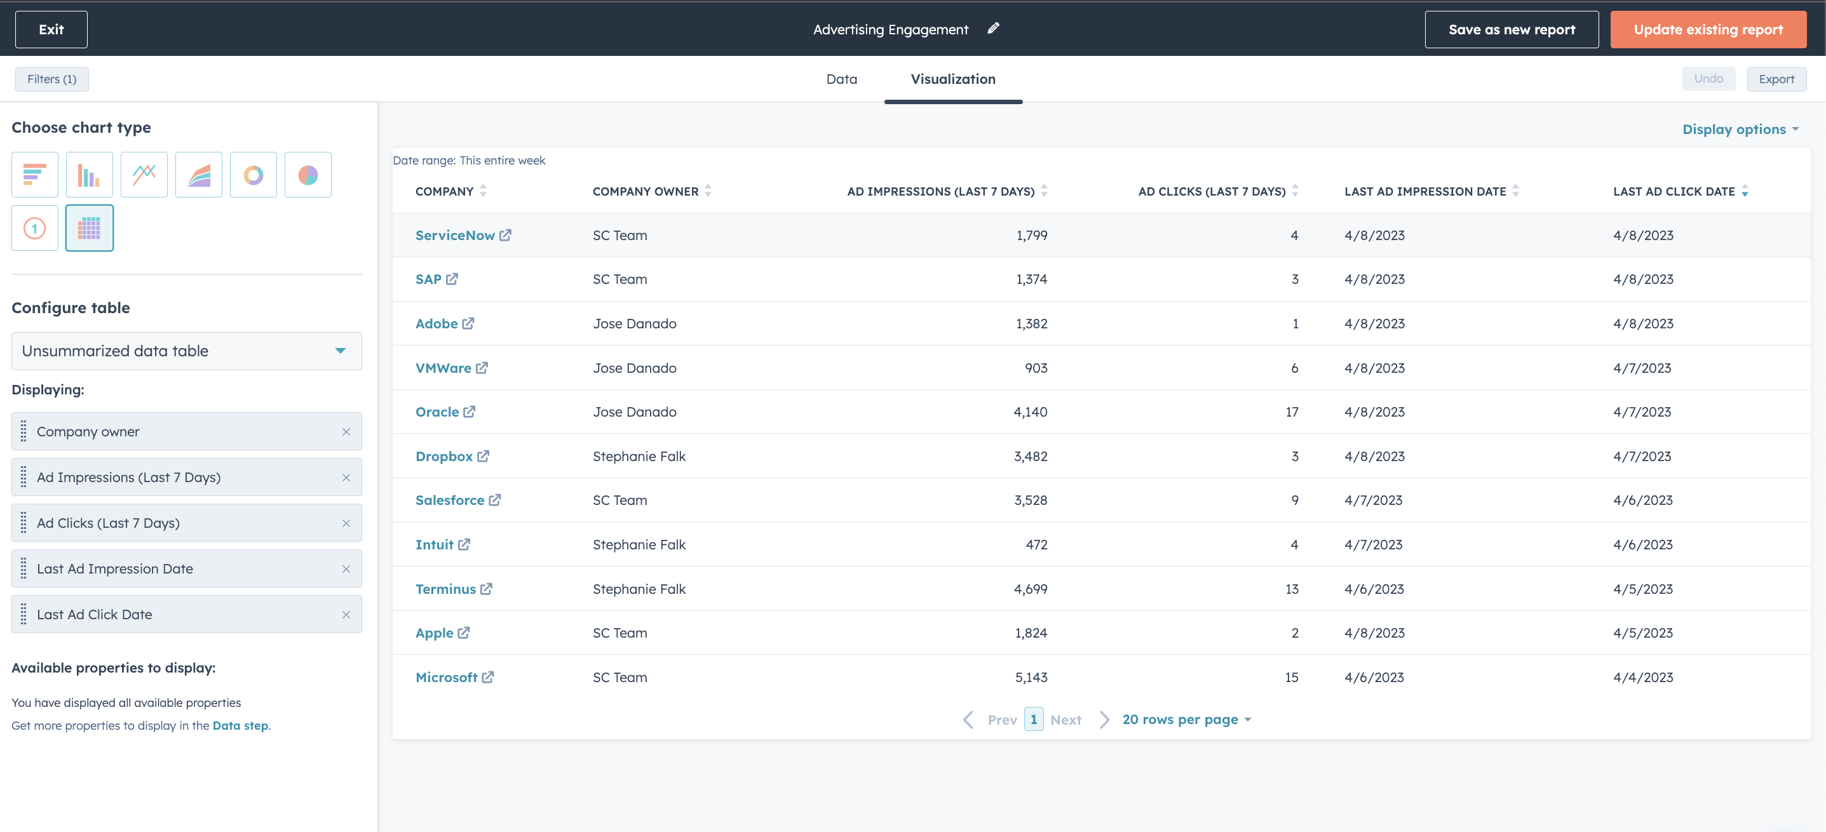Screen dimensions: 1826x832
Task: Open Apple record via external link icon
Action: click(464, 633)
